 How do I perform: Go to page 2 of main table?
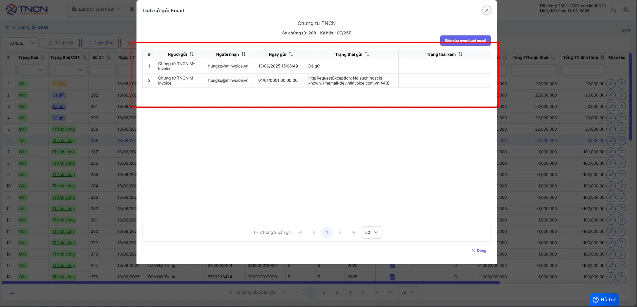tap(324, 292)
